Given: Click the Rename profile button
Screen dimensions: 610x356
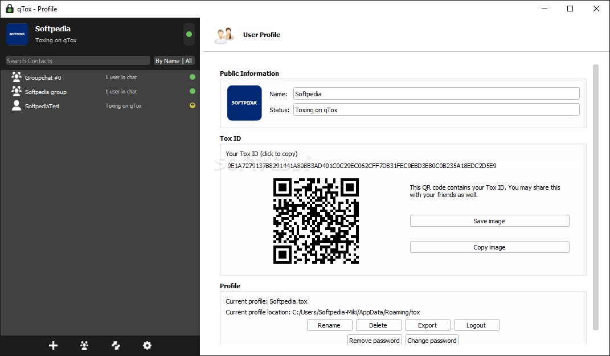Looking at the screenshot, I should click(329, 325).
